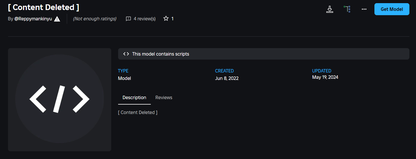Click the (Not enough ratings) text
The width and height of the screenshot is (416, 159).
[x=95, y=19]
